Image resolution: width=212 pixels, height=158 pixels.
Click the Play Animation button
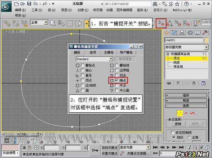(x=168, y=147)
